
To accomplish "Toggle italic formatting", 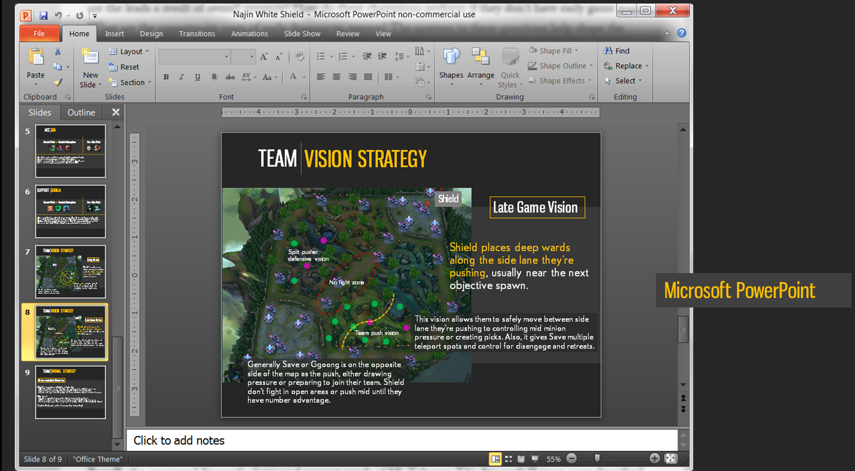I will click(x=181, y=77).
